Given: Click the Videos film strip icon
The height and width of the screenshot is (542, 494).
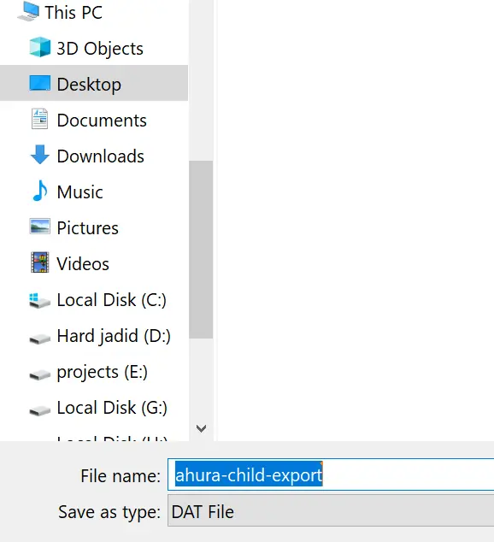Looking at the screenshot, I should pos(39,262).
